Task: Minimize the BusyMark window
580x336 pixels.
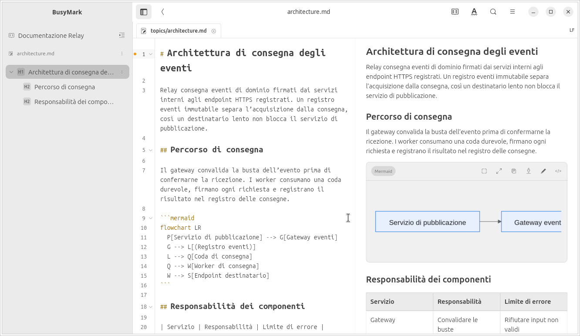Action: (533, 12)
